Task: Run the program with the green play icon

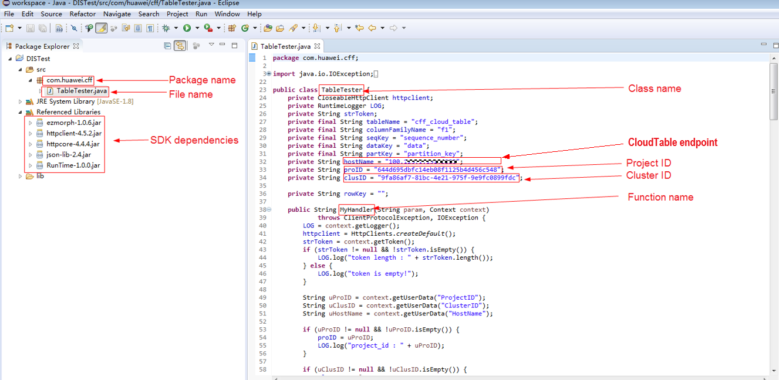Action: click(x=187, y=28)
